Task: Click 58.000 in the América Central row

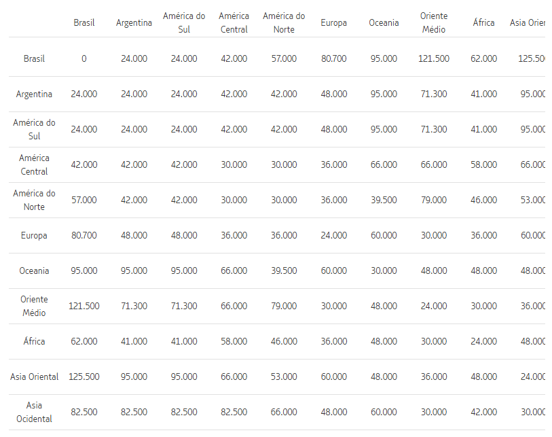Action: [x=483, y=164]
